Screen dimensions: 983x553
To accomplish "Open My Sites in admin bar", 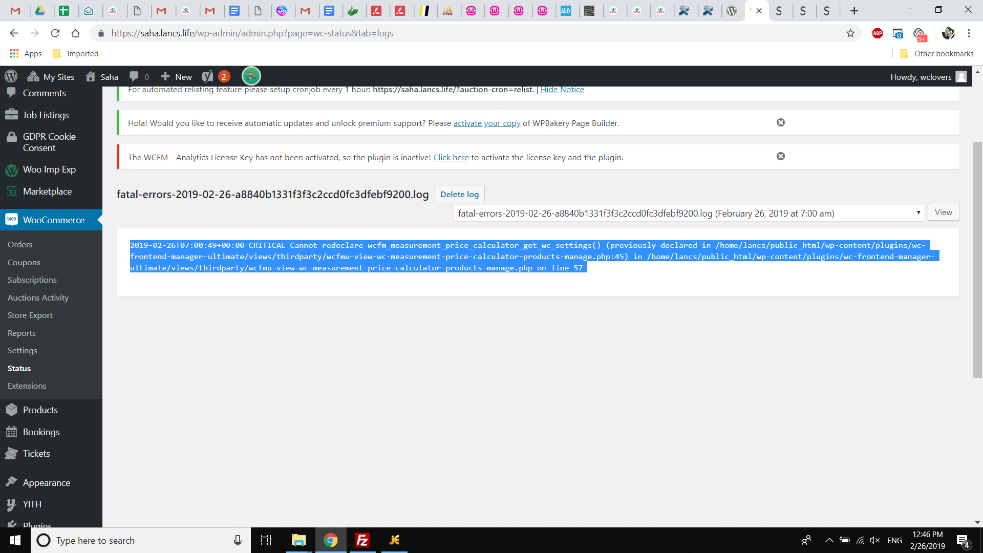I will (x=51, y=77).
